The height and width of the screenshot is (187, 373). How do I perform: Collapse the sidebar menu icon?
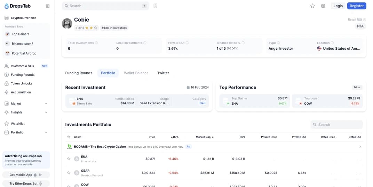(48, 6)
